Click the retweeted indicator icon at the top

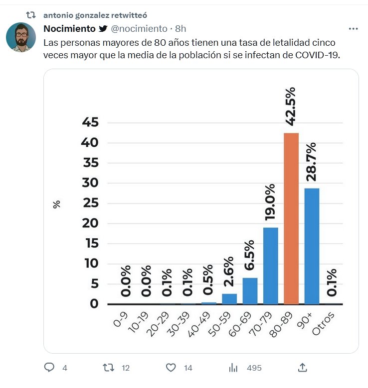pos(30,15)
